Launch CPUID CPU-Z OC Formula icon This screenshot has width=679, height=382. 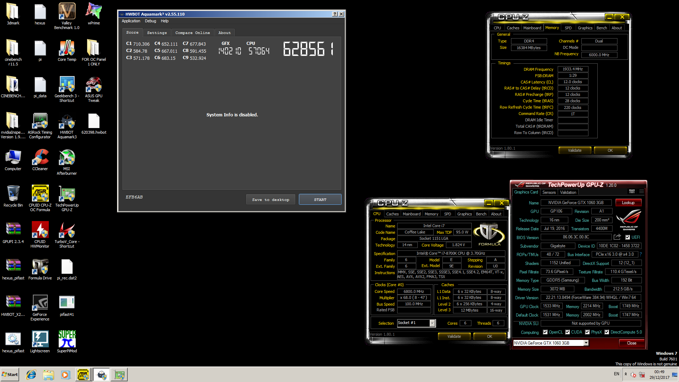[40, 198]
